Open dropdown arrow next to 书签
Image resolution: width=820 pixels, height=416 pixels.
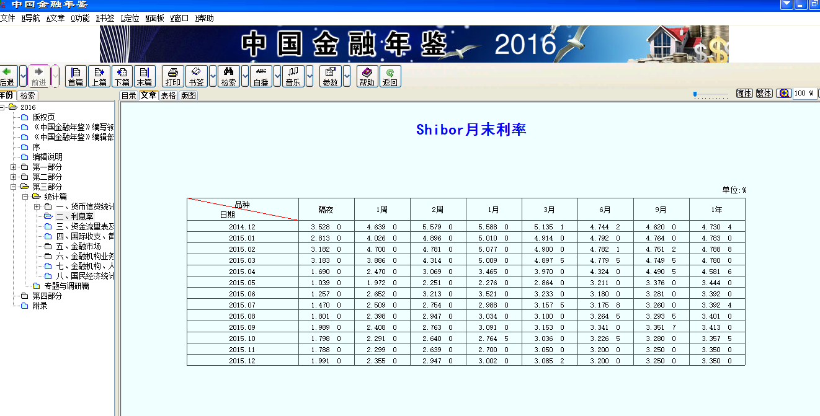pos(213,76)
